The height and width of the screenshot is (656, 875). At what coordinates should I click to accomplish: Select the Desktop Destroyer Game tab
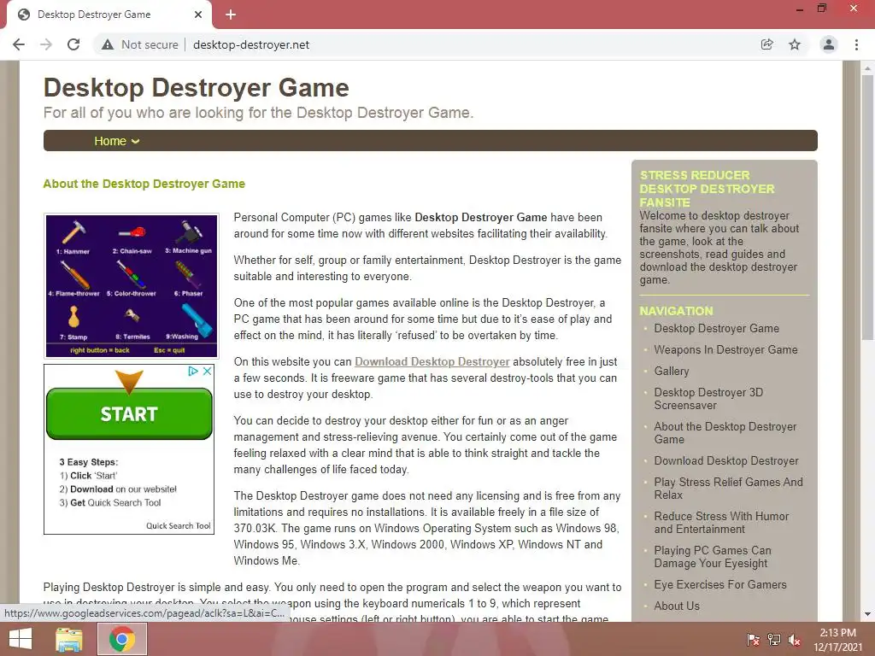click(x=109, y=15)
